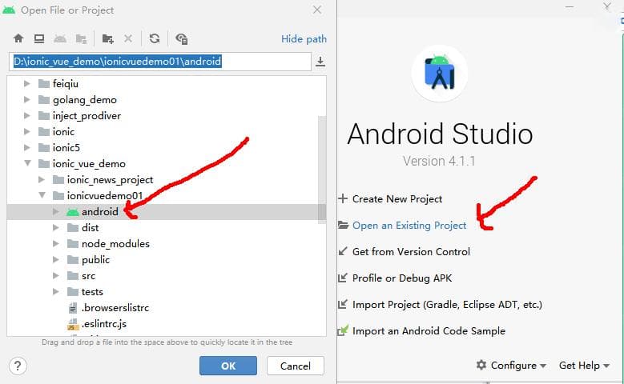
Task: Choose Import an Android Code Sample
Action: pos(429,330)
